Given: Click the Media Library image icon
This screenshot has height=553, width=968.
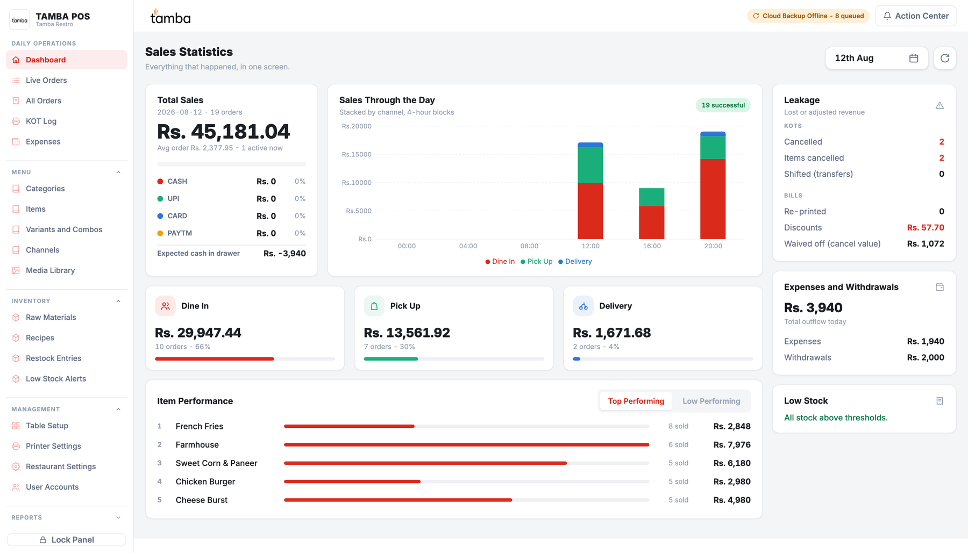Looking at the screenshot, I should tap(16, 271).
